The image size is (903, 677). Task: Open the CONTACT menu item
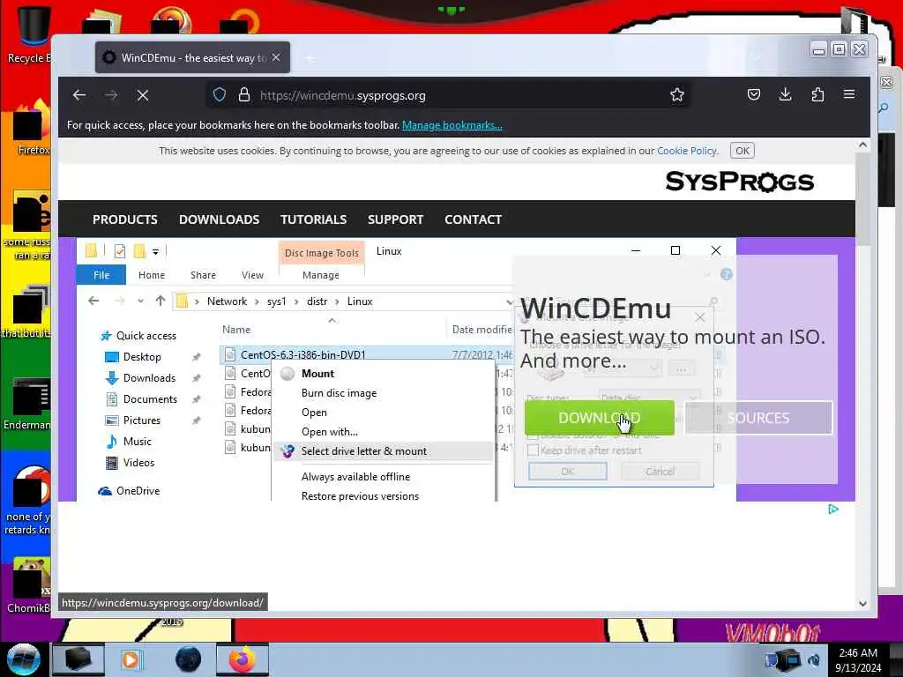[x=474, y=219]
